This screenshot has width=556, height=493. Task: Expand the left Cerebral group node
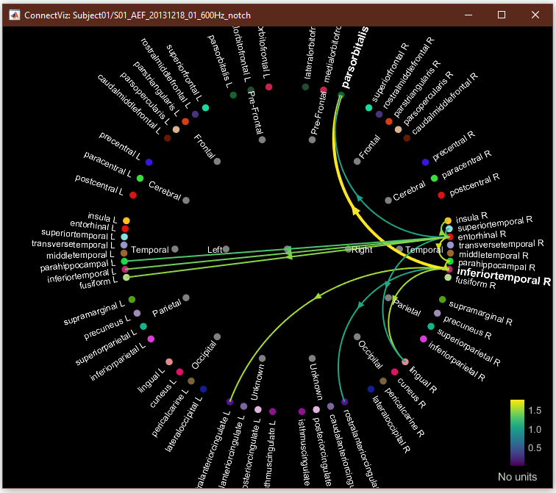[x=186, y=200]
